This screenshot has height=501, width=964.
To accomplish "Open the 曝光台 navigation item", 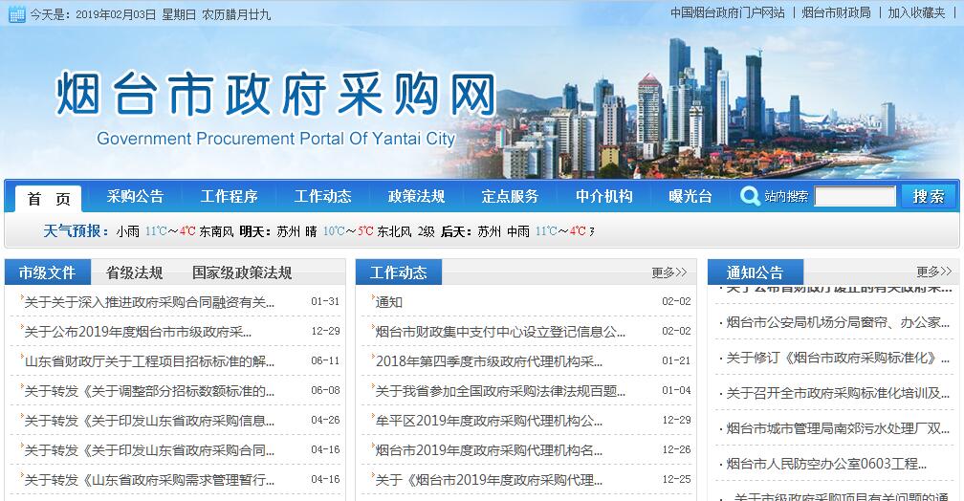I will [x=690, y=197].
